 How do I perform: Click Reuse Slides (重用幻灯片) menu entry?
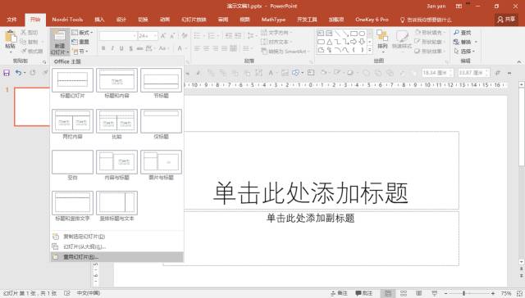click(116, 257)
